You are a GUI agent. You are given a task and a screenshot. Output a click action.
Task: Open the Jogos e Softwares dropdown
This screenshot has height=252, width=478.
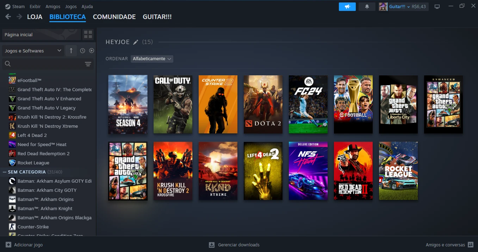pyautogui.click(x=33, y=51)
